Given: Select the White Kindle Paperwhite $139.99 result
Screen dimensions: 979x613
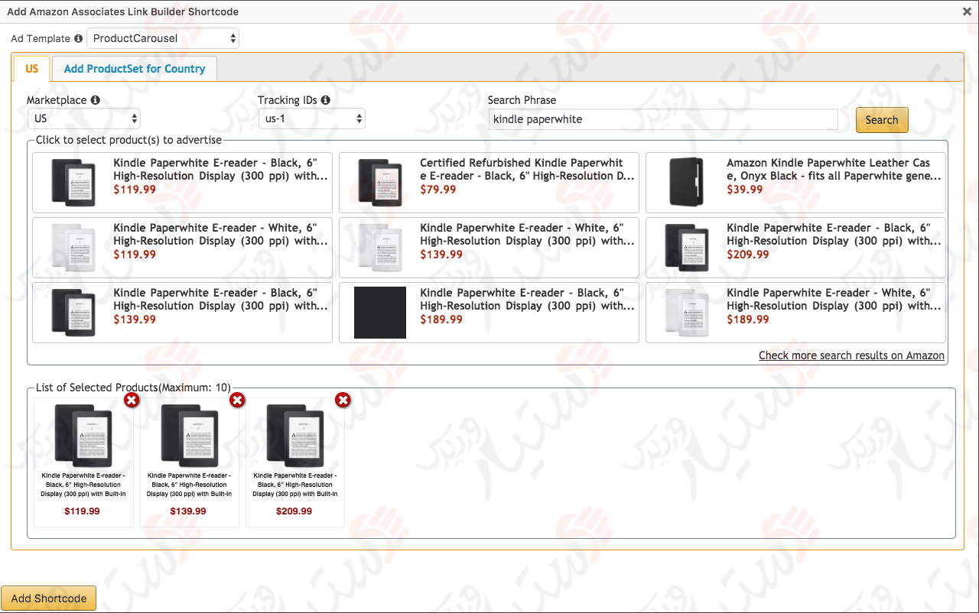Looking at the screenshot, I should point(489,248).
